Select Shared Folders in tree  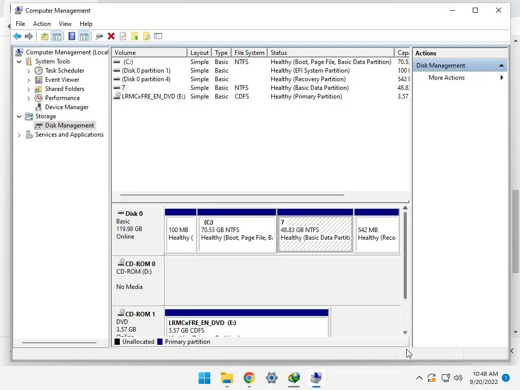coord(64,89)
